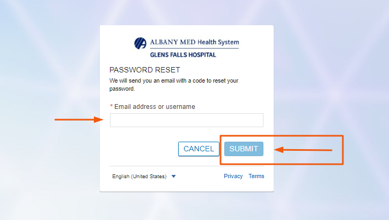Click the underline beneath ALBANY MED Health System

click(194, 48)
